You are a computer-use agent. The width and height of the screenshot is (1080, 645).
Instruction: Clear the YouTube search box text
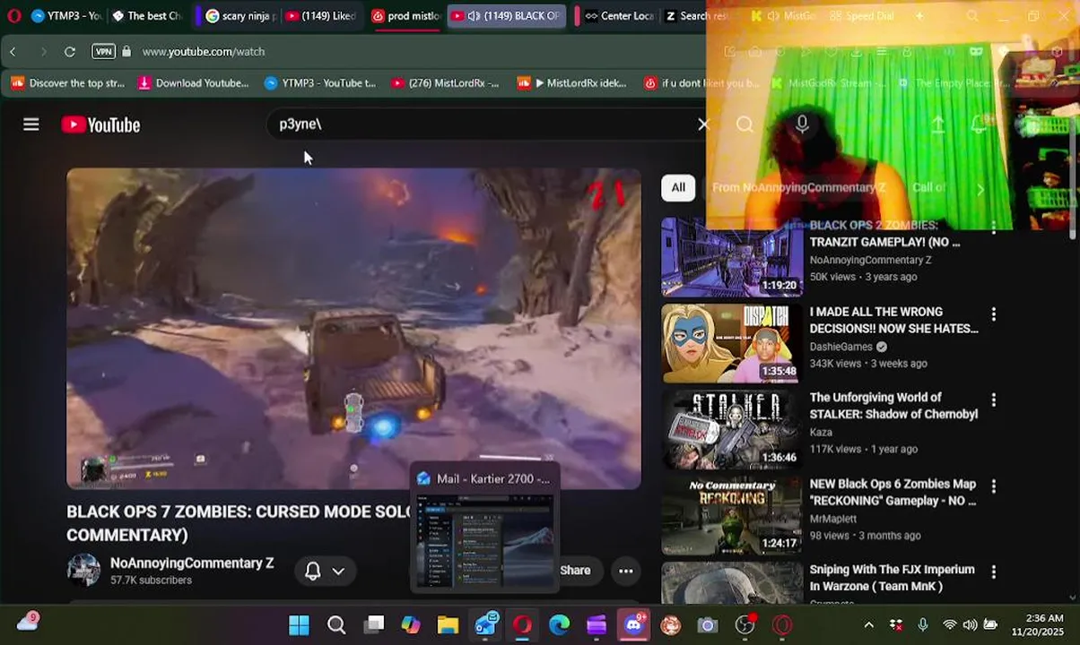coord(703,125)
